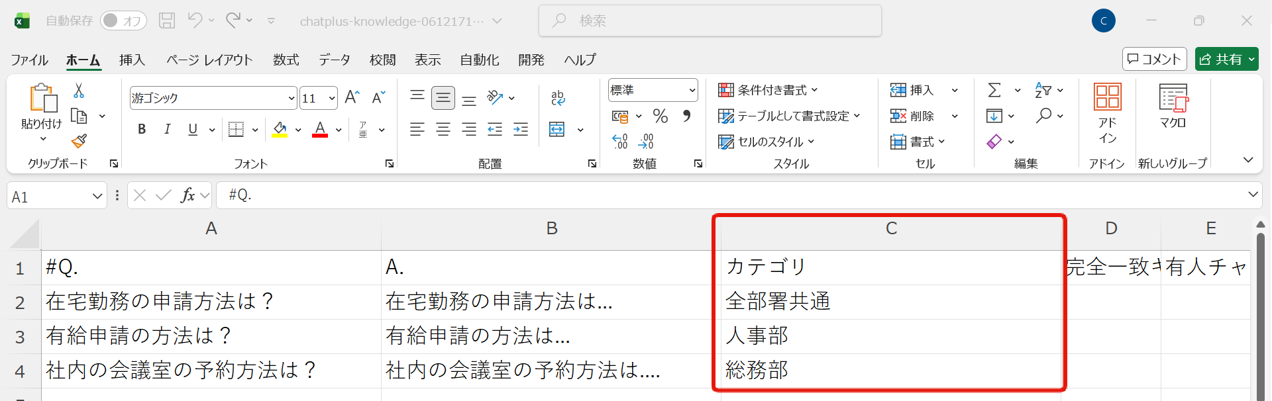Click the Cut scissors icon

point(79,90)
